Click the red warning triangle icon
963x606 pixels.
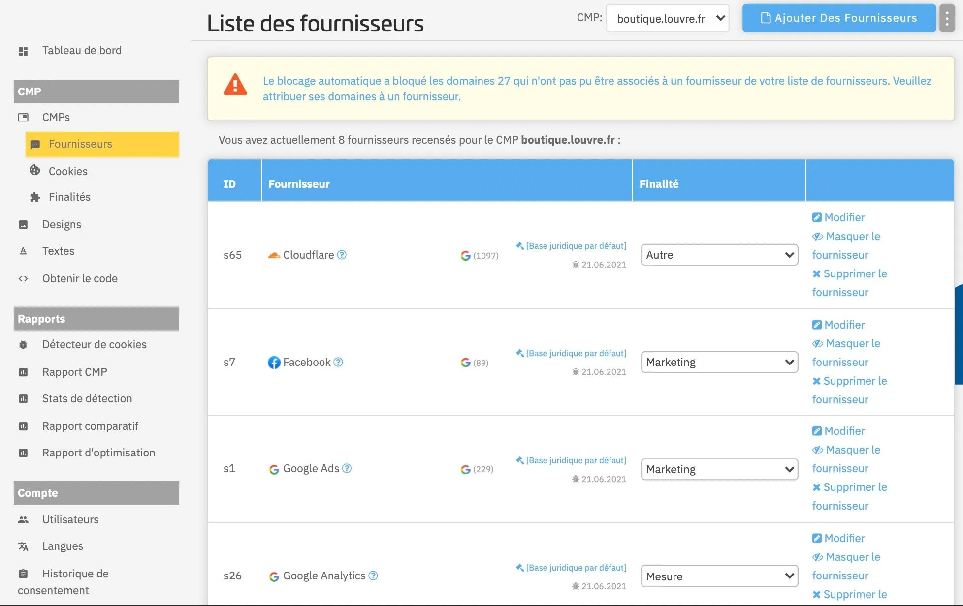[x=235, y=84]
